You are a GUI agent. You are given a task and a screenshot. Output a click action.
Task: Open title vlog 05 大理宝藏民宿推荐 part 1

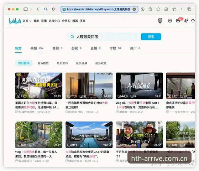coord(137,105)
